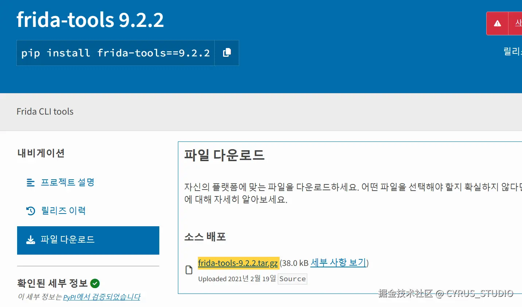Click the frida-tools 9.2.2 page title
522x307 pixels.
point(90,19)
